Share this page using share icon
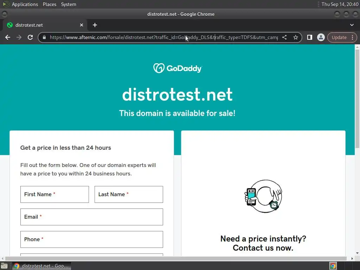 coord(284,37)
